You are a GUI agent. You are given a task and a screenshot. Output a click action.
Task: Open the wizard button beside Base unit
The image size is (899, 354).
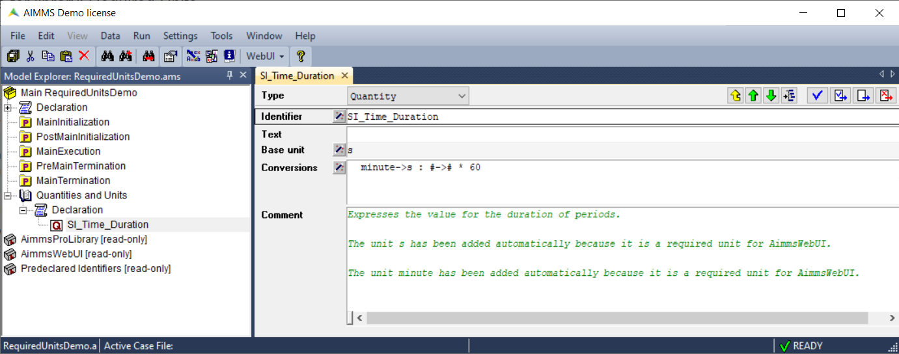point(339,150)
